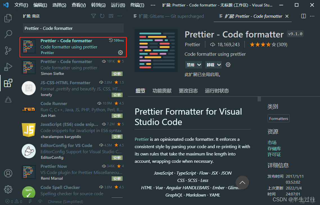This screenshot has width=320, height=205.
Task: Refresh the extensions list
Action: [x=102, y=16]
